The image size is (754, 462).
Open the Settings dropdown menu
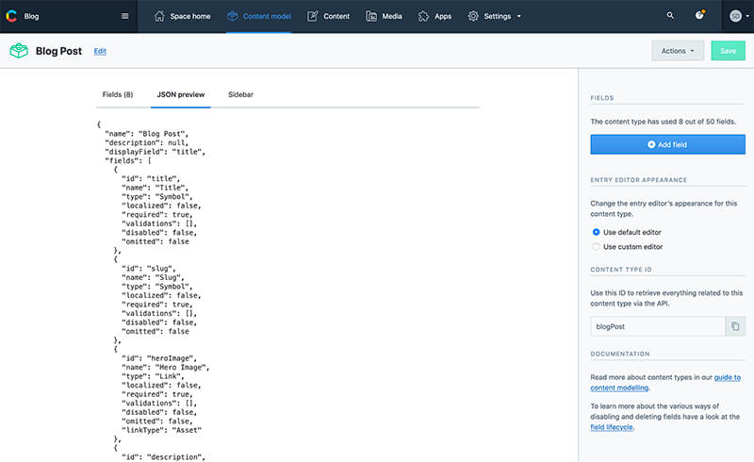(x=496, y=16)
